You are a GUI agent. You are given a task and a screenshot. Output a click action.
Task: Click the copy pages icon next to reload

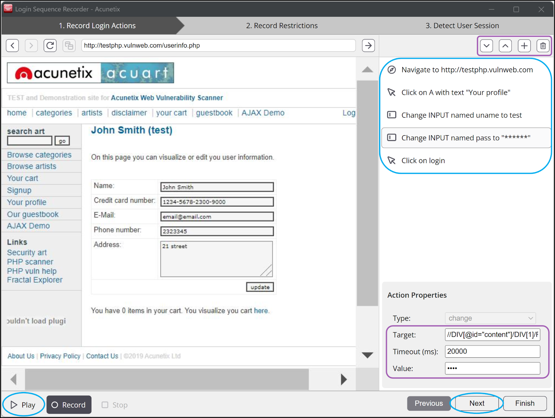[x=69, y=45]
